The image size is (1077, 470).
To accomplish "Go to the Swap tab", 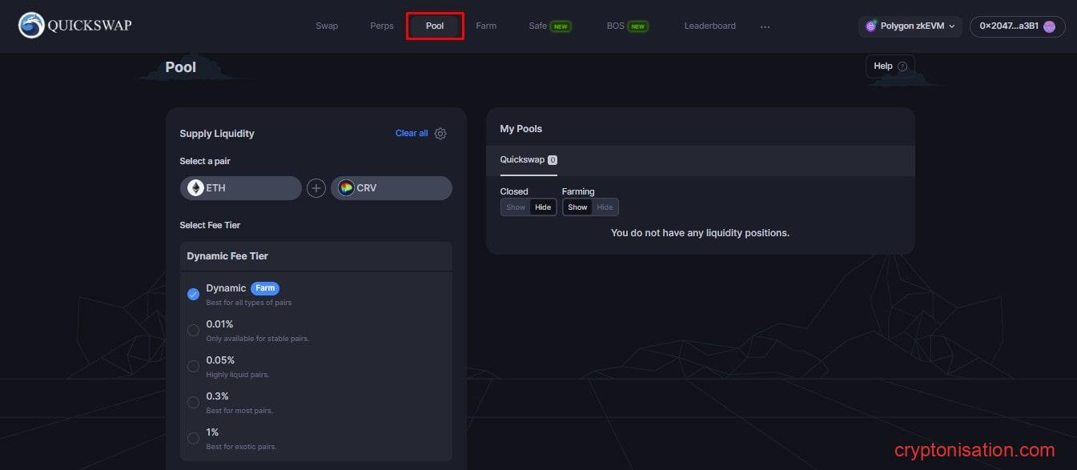I will (327, 26).
